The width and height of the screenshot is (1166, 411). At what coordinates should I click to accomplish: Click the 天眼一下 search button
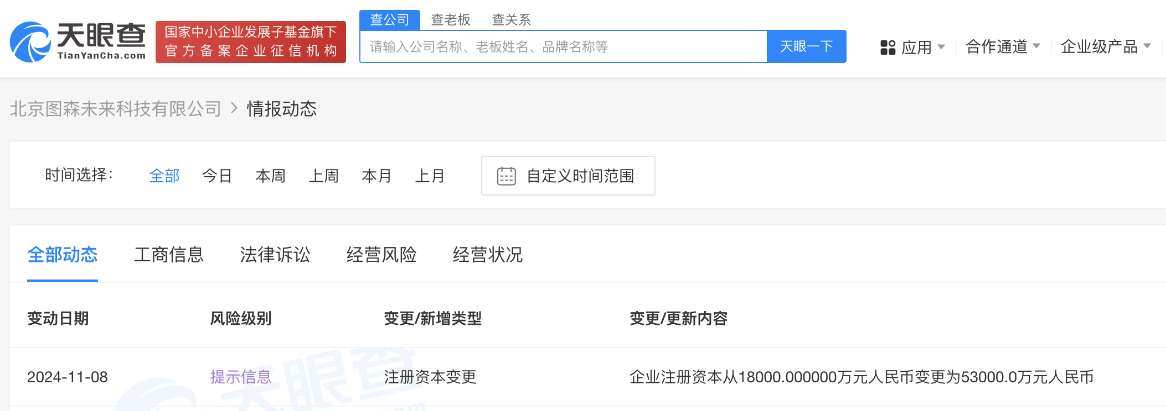(x=807, y=46)
